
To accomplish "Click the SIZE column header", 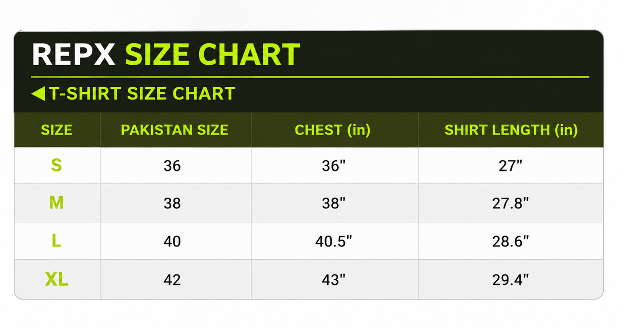I will click(57, 130).
